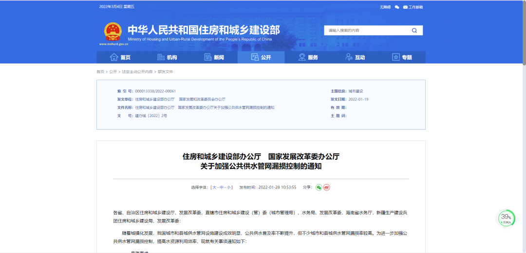Click 法定主动公开内容 in the breadcrumb
The width and height of the screenshot is (526, 253).
(137, 71)
